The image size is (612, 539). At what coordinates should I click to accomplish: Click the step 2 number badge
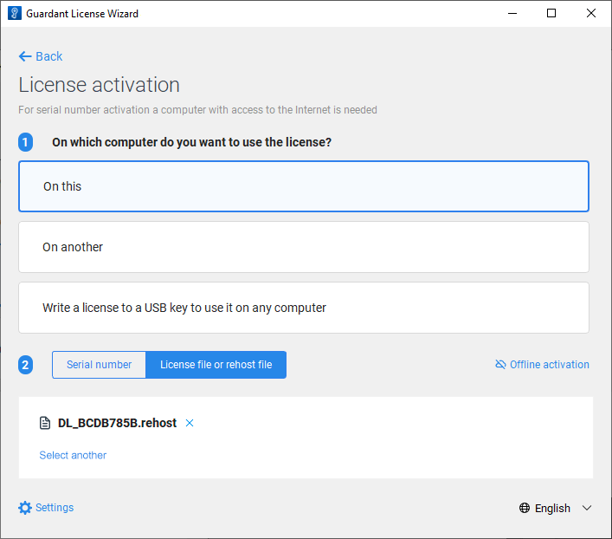(x=25, y=365)
